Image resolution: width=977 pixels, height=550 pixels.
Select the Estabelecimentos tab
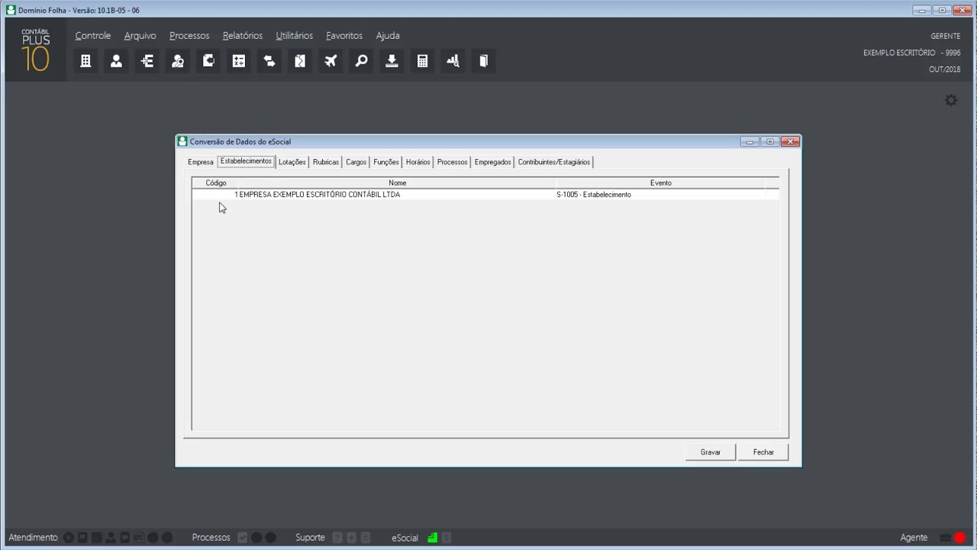pos(246,161)
